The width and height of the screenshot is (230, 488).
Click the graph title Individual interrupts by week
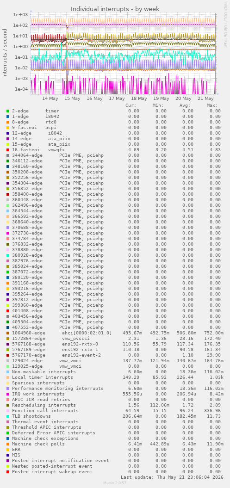tap(115, 9)
